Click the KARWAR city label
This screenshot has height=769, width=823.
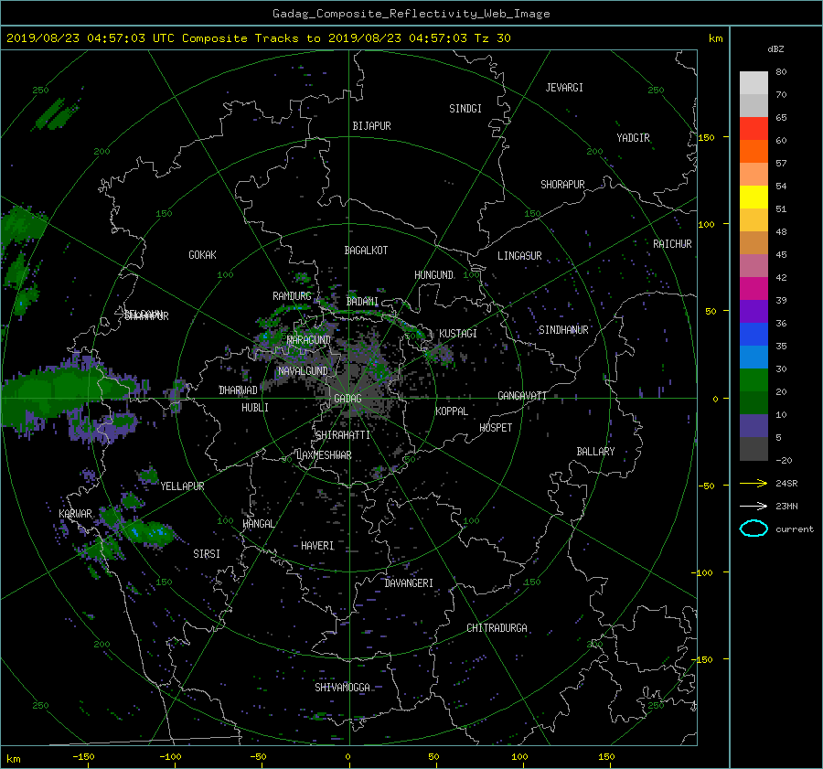point(75,514)
